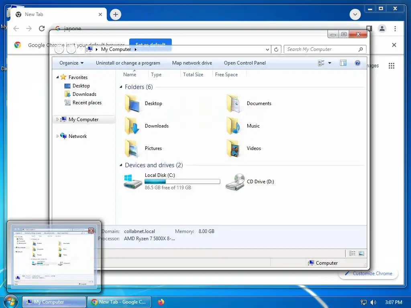Sort by the Total Size column header
This screenshot has width=411, height=308.
click(x=193, y=74)
